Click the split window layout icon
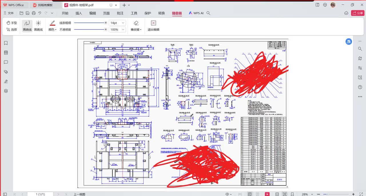 (317, 5)
